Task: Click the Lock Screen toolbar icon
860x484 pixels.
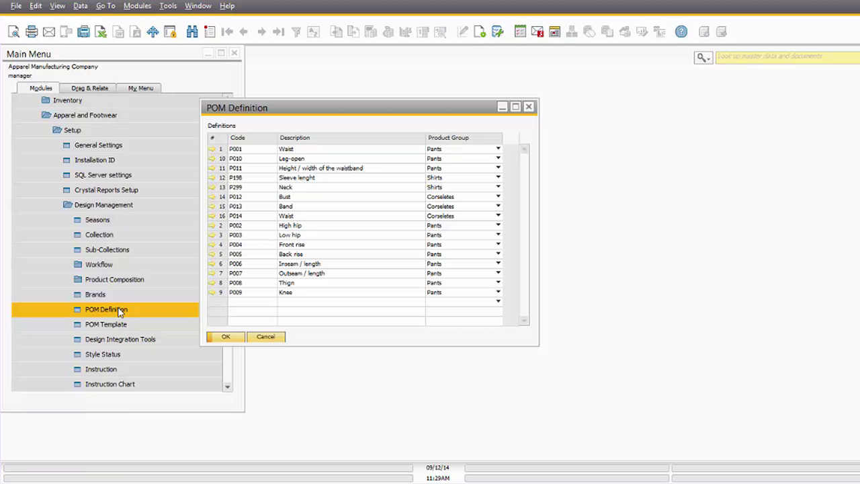Action: [170, 32]
